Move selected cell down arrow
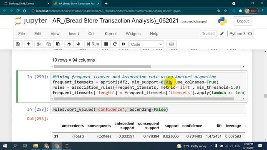This screenshot has height=150, width=267. tap(78, 44)
